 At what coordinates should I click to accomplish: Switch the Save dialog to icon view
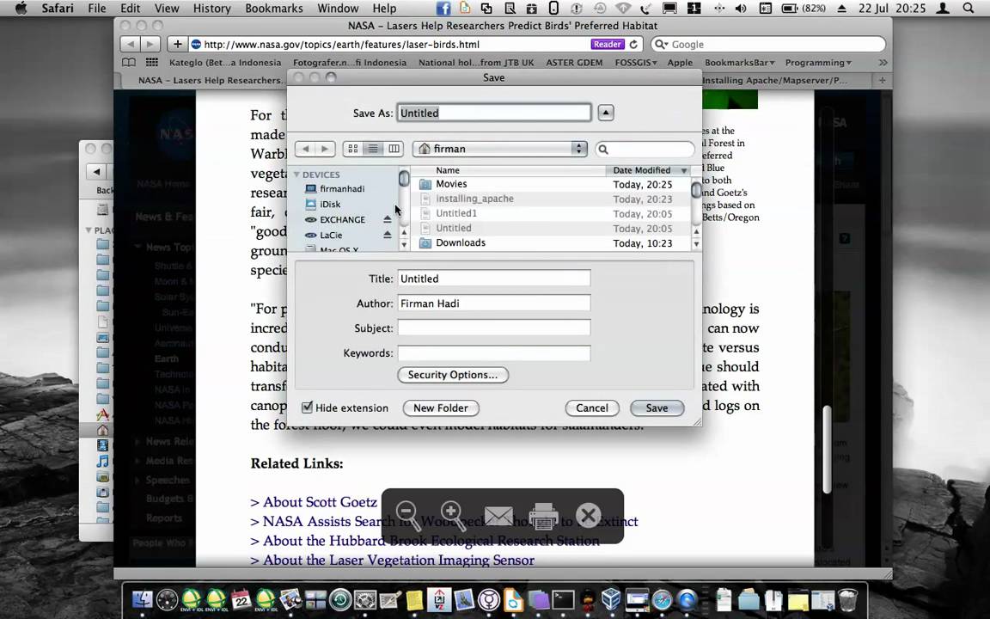353,149
